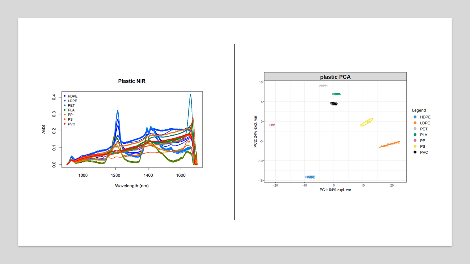
Task: Click the 1400 tick on wavelength axis
Action: click(x=148, y=176)
